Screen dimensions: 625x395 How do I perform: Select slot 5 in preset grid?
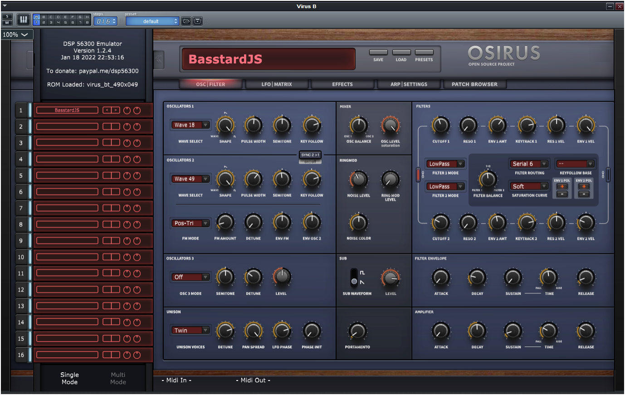[66, 22]
